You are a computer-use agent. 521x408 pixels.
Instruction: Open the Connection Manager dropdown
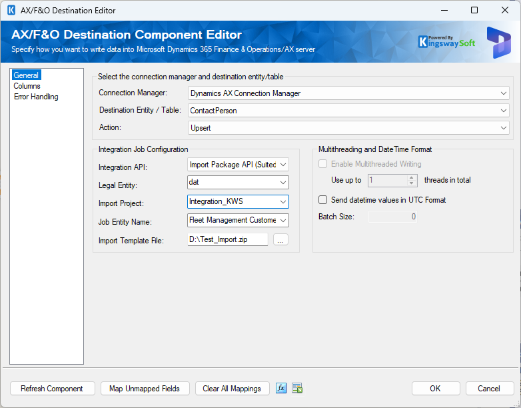coord(348,93)
